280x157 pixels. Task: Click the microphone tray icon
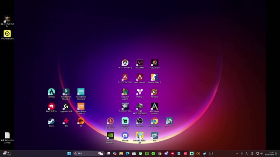(242, 154)
